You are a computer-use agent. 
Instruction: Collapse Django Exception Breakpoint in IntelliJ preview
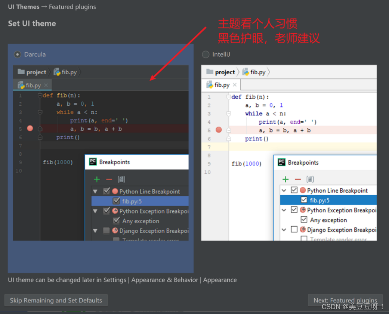(x=284, y=230)
